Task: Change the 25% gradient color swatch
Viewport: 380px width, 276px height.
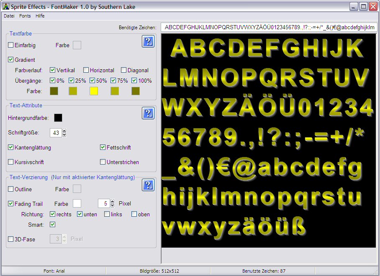Action: (x=73, y=91)
